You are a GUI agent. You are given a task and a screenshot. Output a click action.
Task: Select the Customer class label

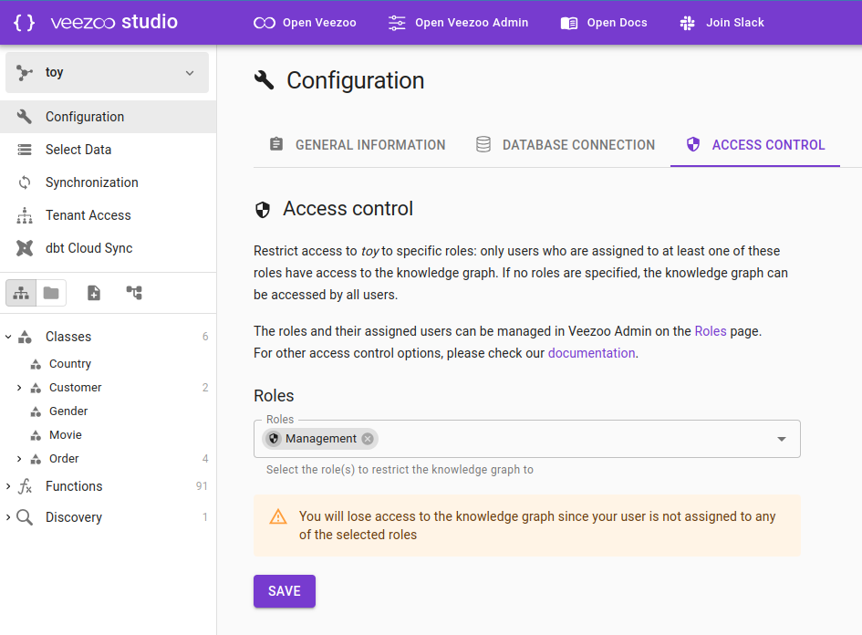tap(76, 388)
